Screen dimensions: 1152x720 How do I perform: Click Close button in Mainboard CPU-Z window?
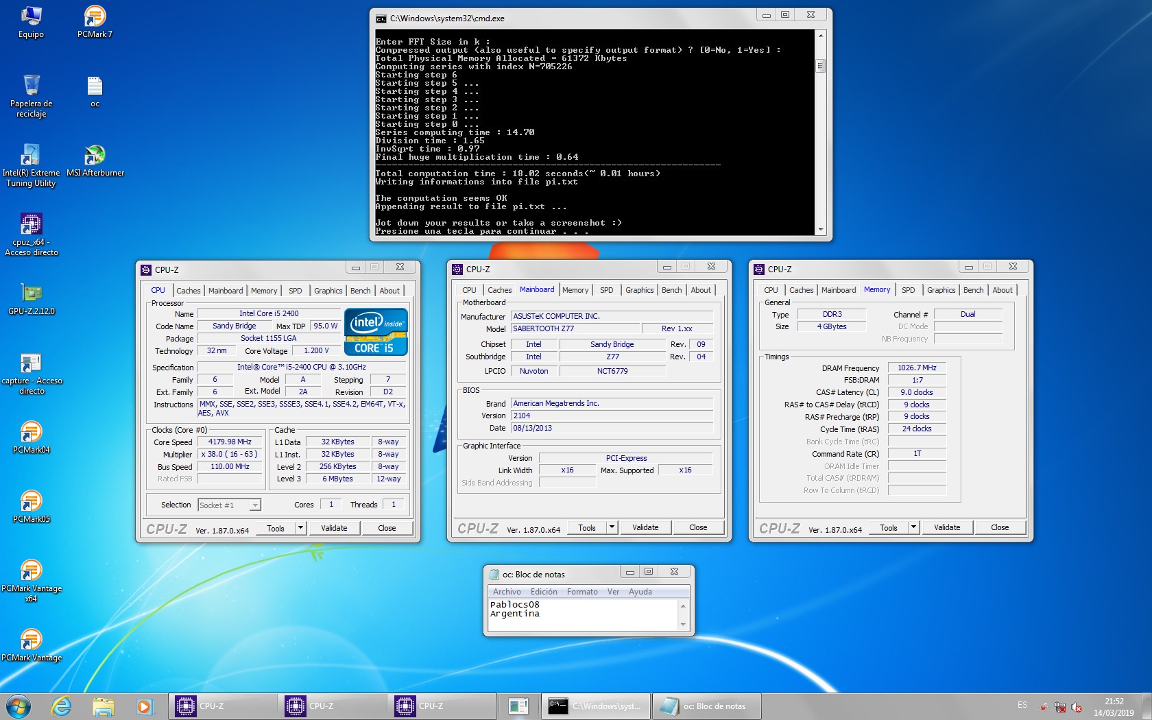(x=698, y=527)
